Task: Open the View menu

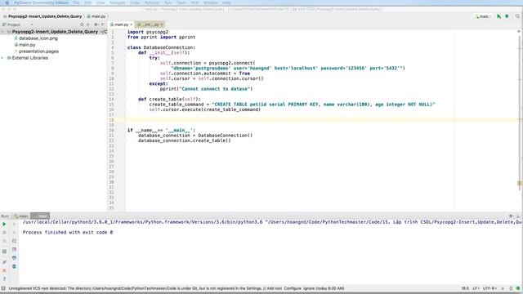Action: tap(101, 2)
